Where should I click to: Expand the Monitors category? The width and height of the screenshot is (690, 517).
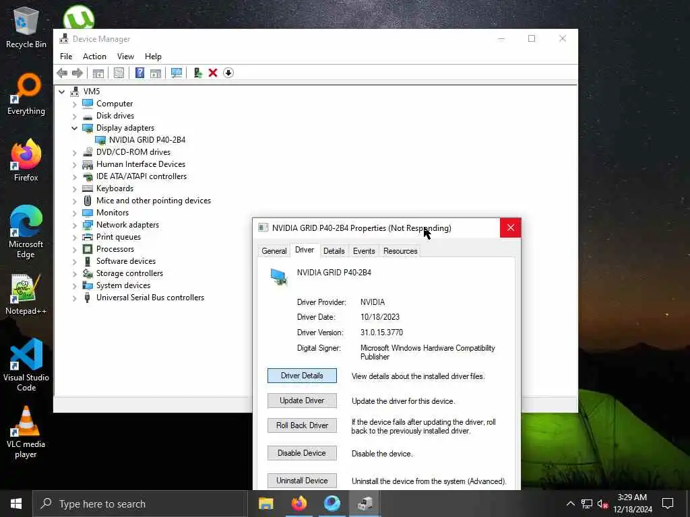click(x=74, y=213)
